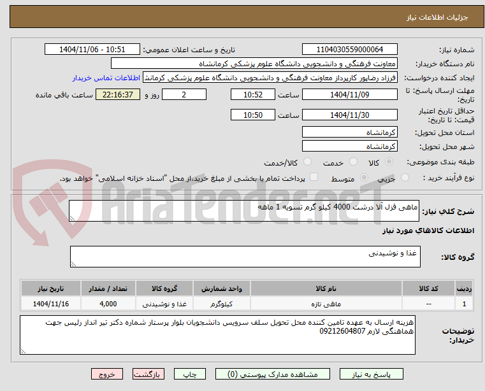Click the ردیف column header
The height and width of the screenshot is (391, 485).
click(464, 288)
